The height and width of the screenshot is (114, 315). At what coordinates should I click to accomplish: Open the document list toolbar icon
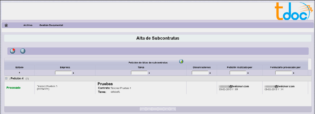pos(23,51)
